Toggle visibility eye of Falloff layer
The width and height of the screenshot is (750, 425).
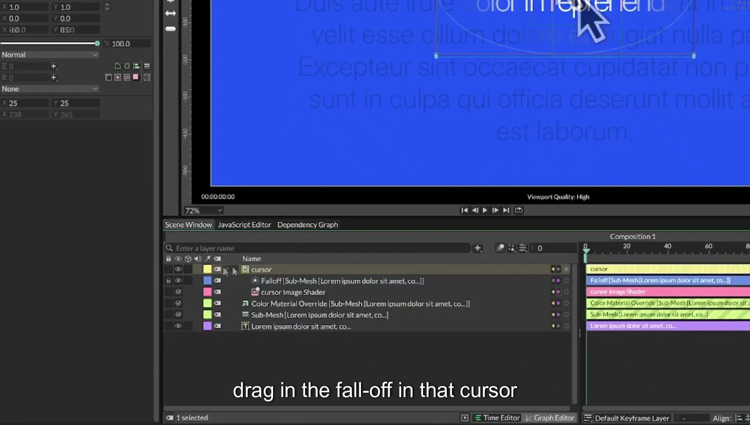click(178, 280)
